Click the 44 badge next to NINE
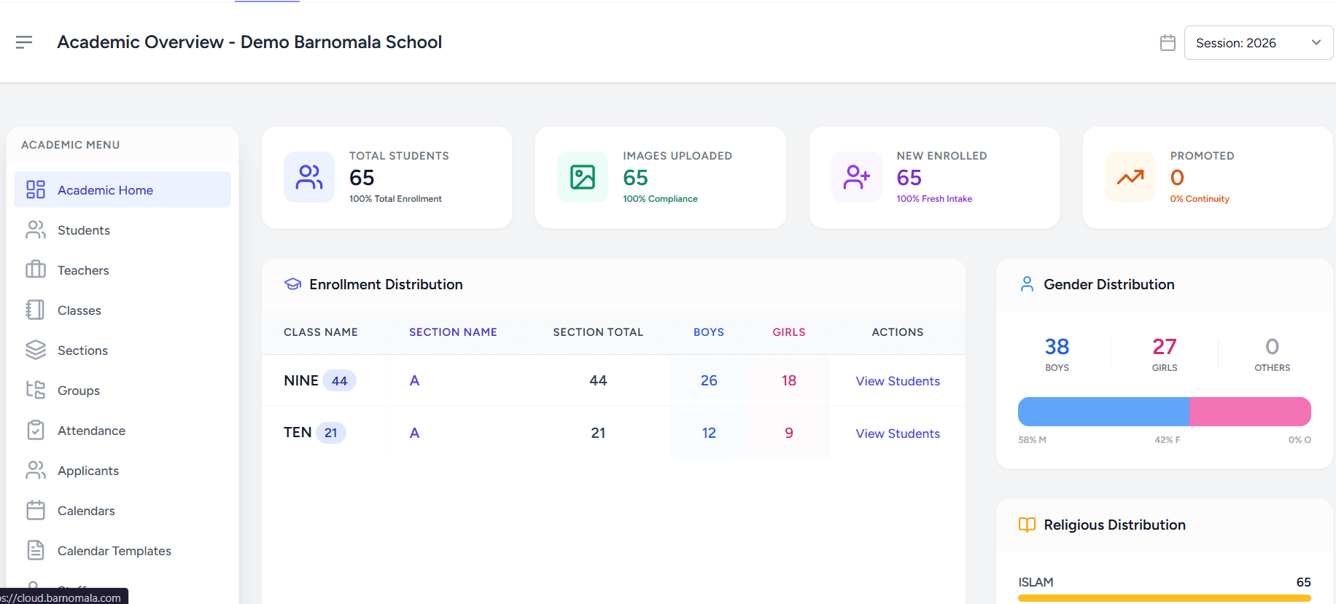The image size is (1336, 604). click(x=339, y=380)
